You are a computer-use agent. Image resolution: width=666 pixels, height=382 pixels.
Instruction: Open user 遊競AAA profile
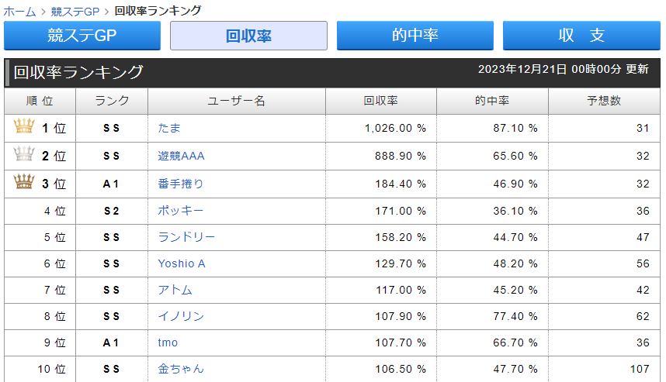pos(181,156)
